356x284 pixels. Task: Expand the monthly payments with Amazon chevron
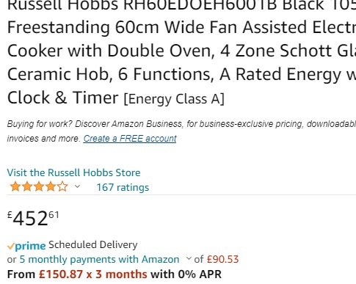coord(189,258)
